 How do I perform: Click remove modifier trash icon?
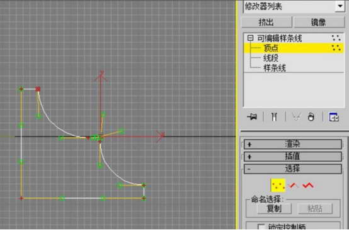click(x=311, y=116)
